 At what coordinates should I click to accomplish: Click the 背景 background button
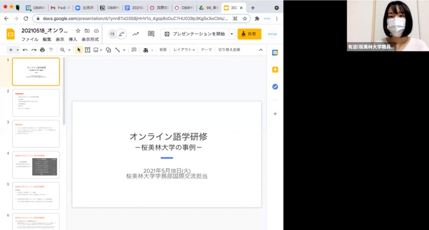tap(163, 50)
